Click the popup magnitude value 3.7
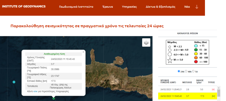 click(x=53, y=64)
